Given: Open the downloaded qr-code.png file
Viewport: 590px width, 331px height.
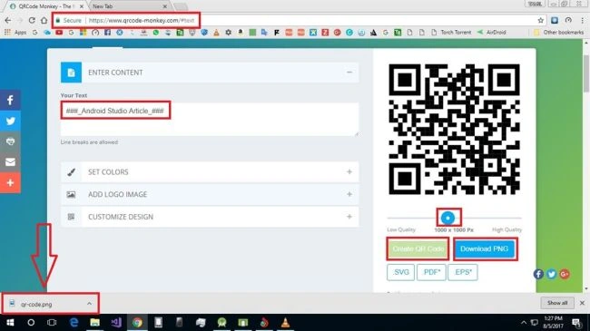Looking at the screenshot, I should click(36, 304).
